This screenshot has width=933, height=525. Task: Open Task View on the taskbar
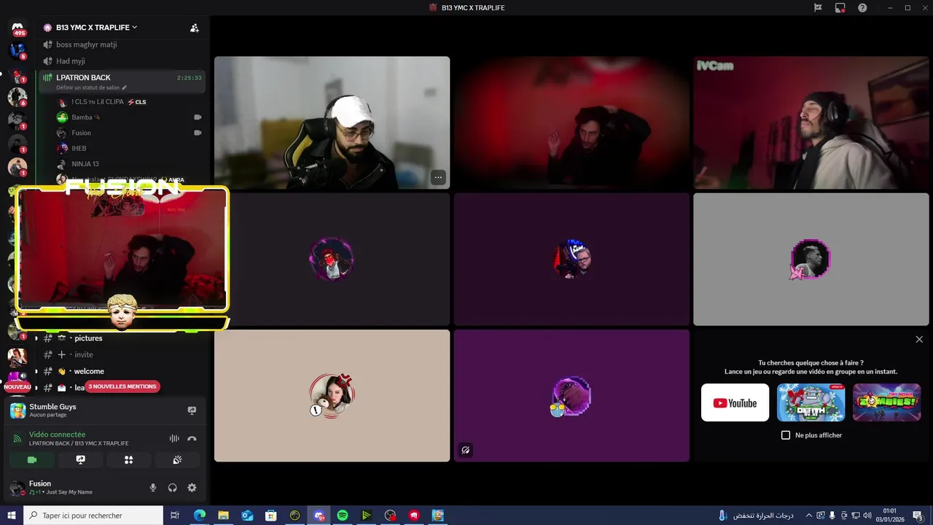coord(175,516)
